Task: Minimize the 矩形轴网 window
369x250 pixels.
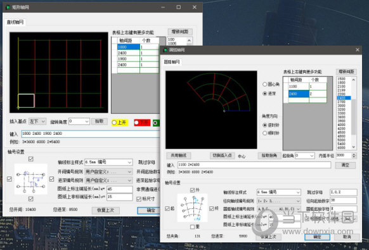Action: (163, 8)
